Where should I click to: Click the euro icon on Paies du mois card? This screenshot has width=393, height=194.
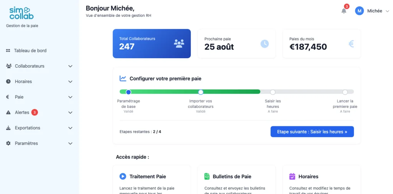click(x=351, y=44)
